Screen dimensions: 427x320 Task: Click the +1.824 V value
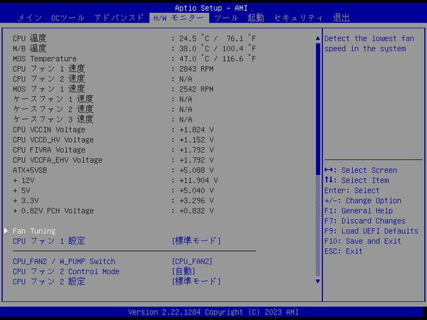point(196,130)
